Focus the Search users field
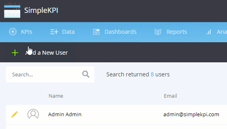 pyautogui.click(x=50, y=74)
